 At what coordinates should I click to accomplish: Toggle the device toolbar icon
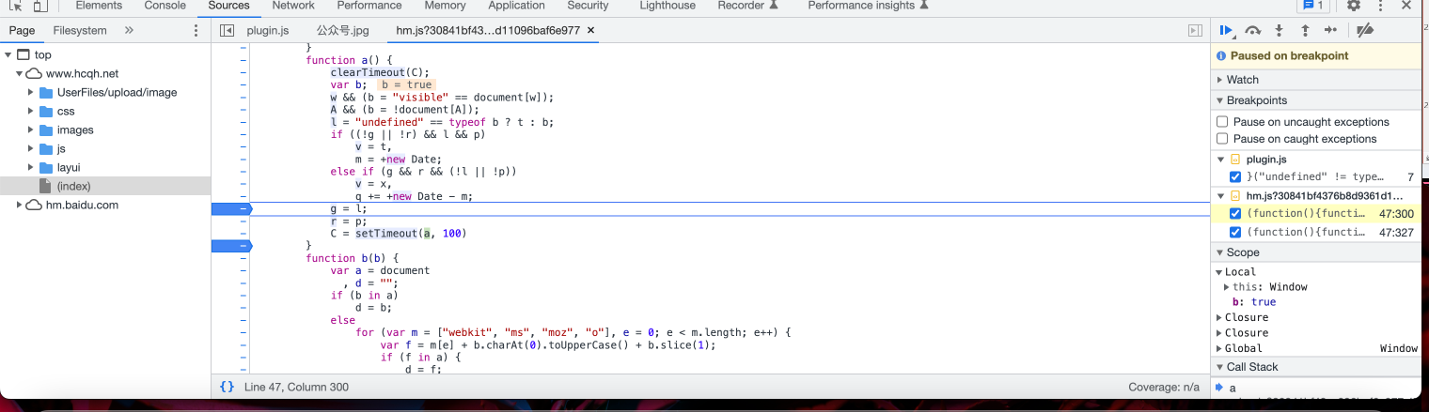[x=40, y=6]
